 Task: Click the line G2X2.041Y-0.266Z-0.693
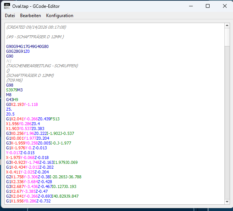pyautogui.click(x=42, y=196)
